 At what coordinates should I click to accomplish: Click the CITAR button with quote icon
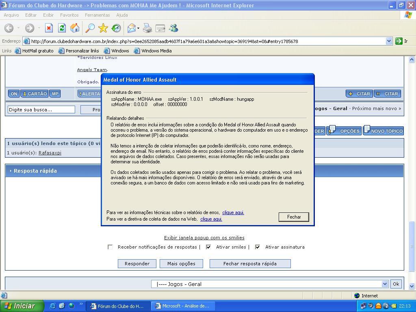[x=387, y=94]
